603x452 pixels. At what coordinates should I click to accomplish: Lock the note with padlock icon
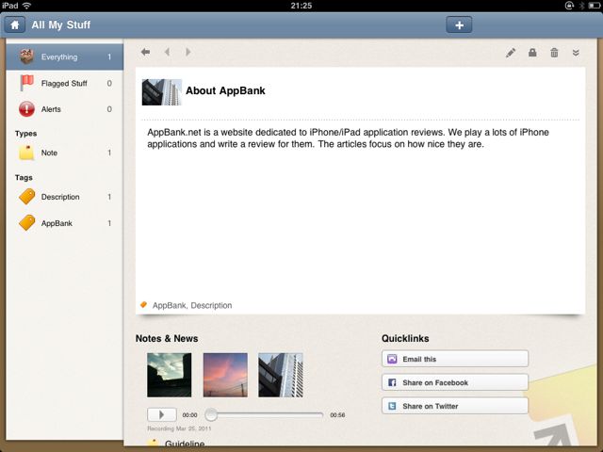point(532,53)
